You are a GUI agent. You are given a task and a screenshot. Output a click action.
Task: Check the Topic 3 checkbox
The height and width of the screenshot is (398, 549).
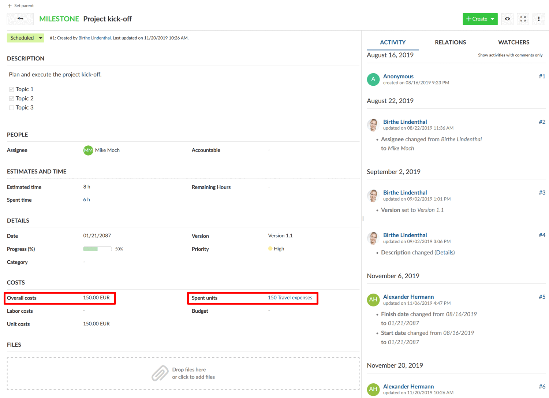tap(11, 107)
